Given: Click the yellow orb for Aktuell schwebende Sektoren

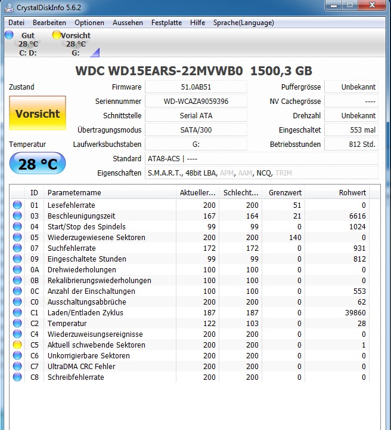Looking at the screenshot, I should click(17, 345).
